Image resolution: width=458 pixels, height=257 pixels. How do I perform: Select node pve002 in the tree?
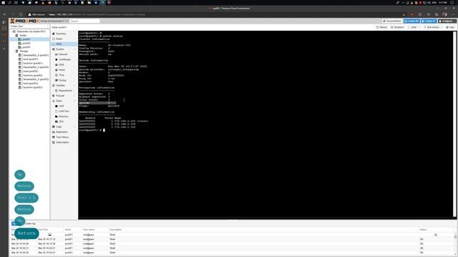coord(26,44)
